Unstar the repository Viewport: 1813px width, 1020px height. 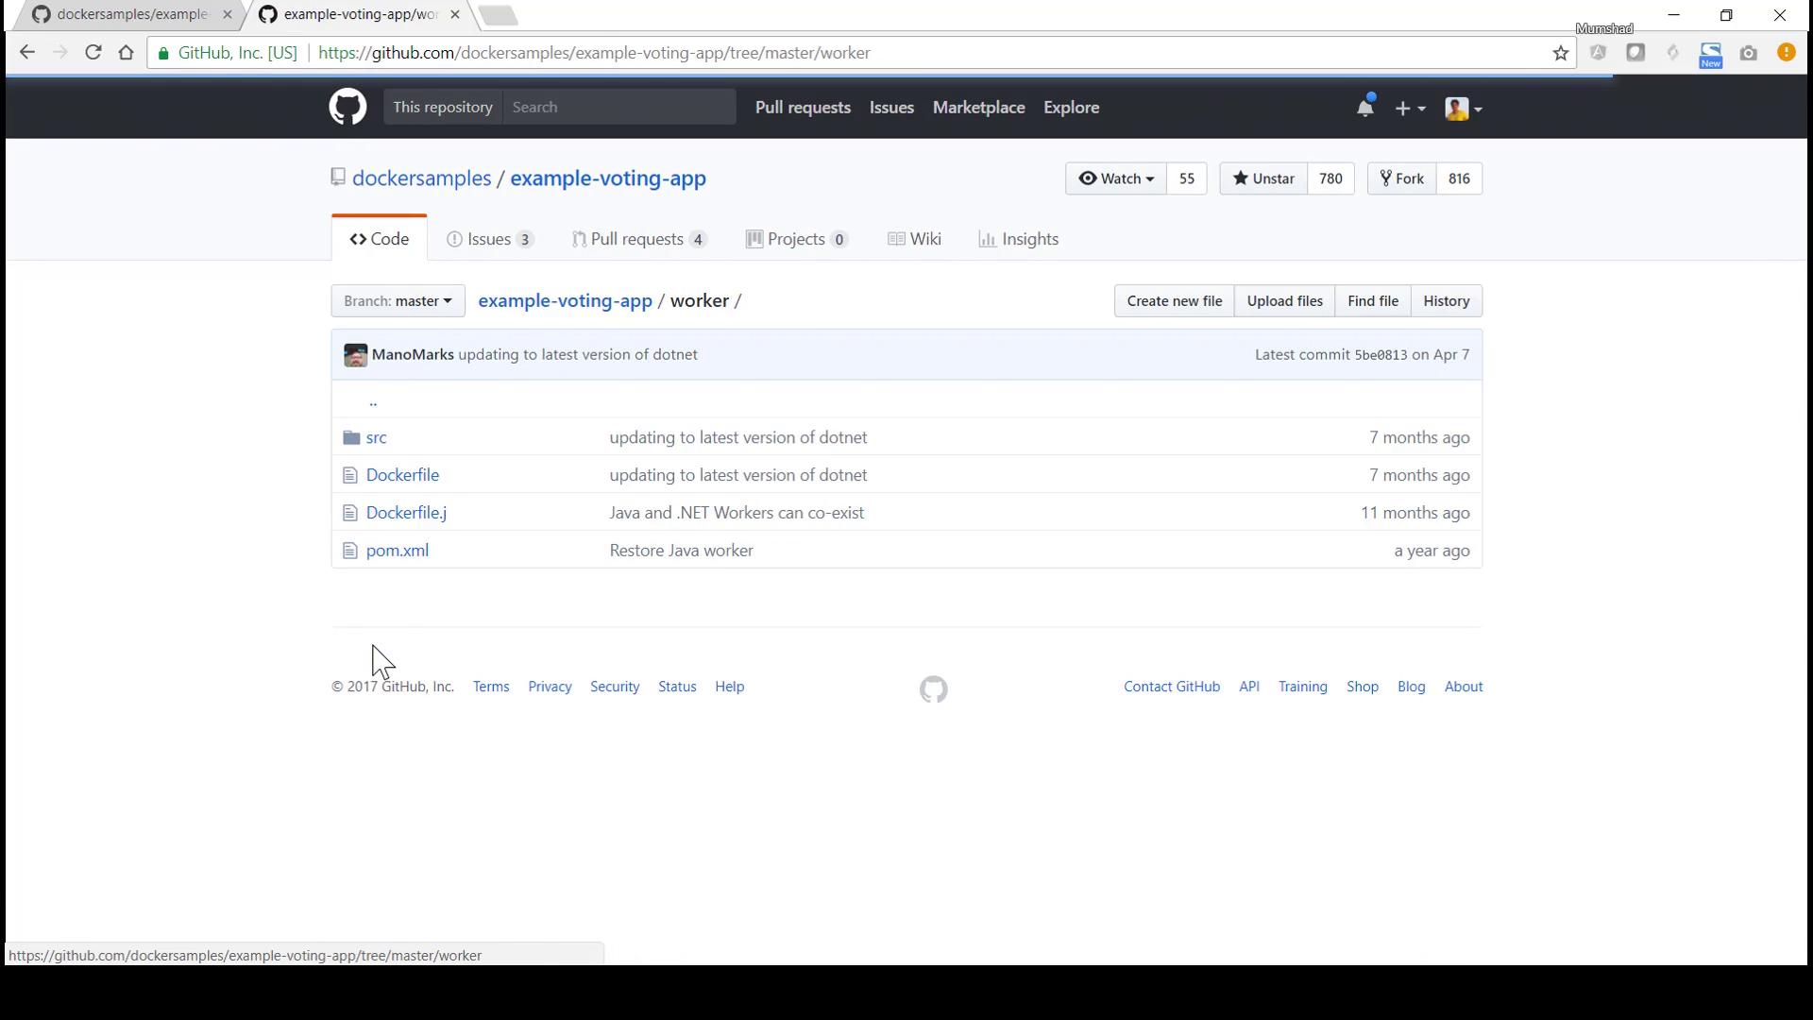point(1263,178)
